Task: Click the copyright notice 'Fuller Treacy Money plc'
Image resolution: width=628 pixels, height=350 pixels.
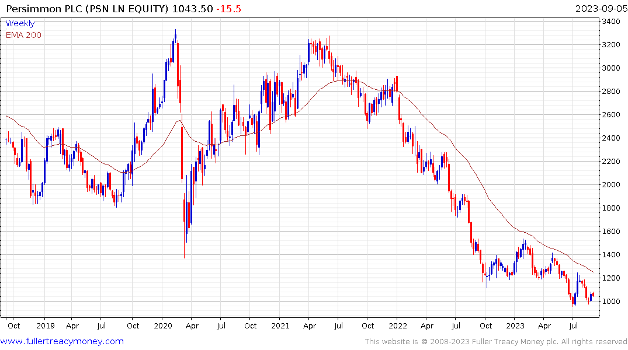Action: (515, 342)
